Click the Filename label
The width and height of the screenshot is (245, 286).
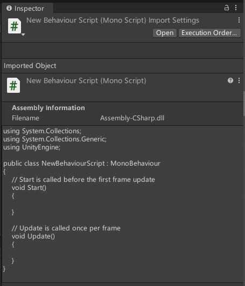[25, 118]
